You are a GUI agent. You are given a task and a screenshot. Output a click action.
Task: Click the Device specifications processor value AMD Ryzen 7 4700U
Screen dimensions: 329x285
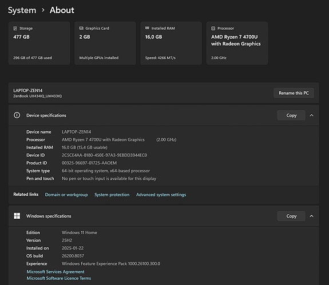point(103,140)
